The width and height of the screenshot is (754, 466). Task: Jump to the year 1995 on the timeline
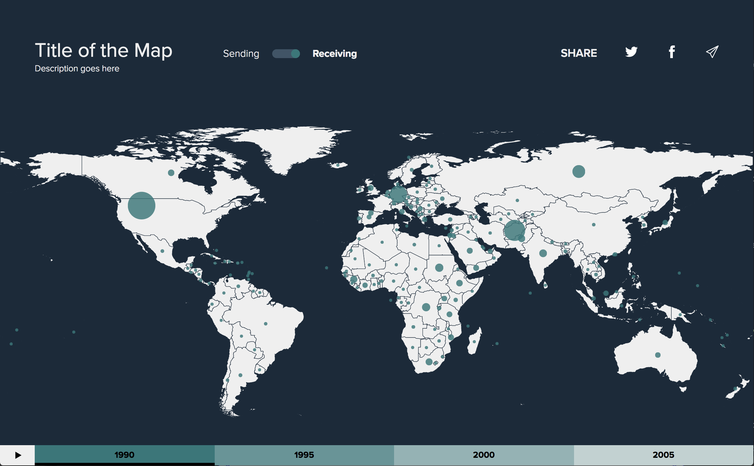pos(304,455)
